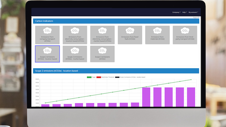Click the highlighted Scope 2 location-based tile

47,54
